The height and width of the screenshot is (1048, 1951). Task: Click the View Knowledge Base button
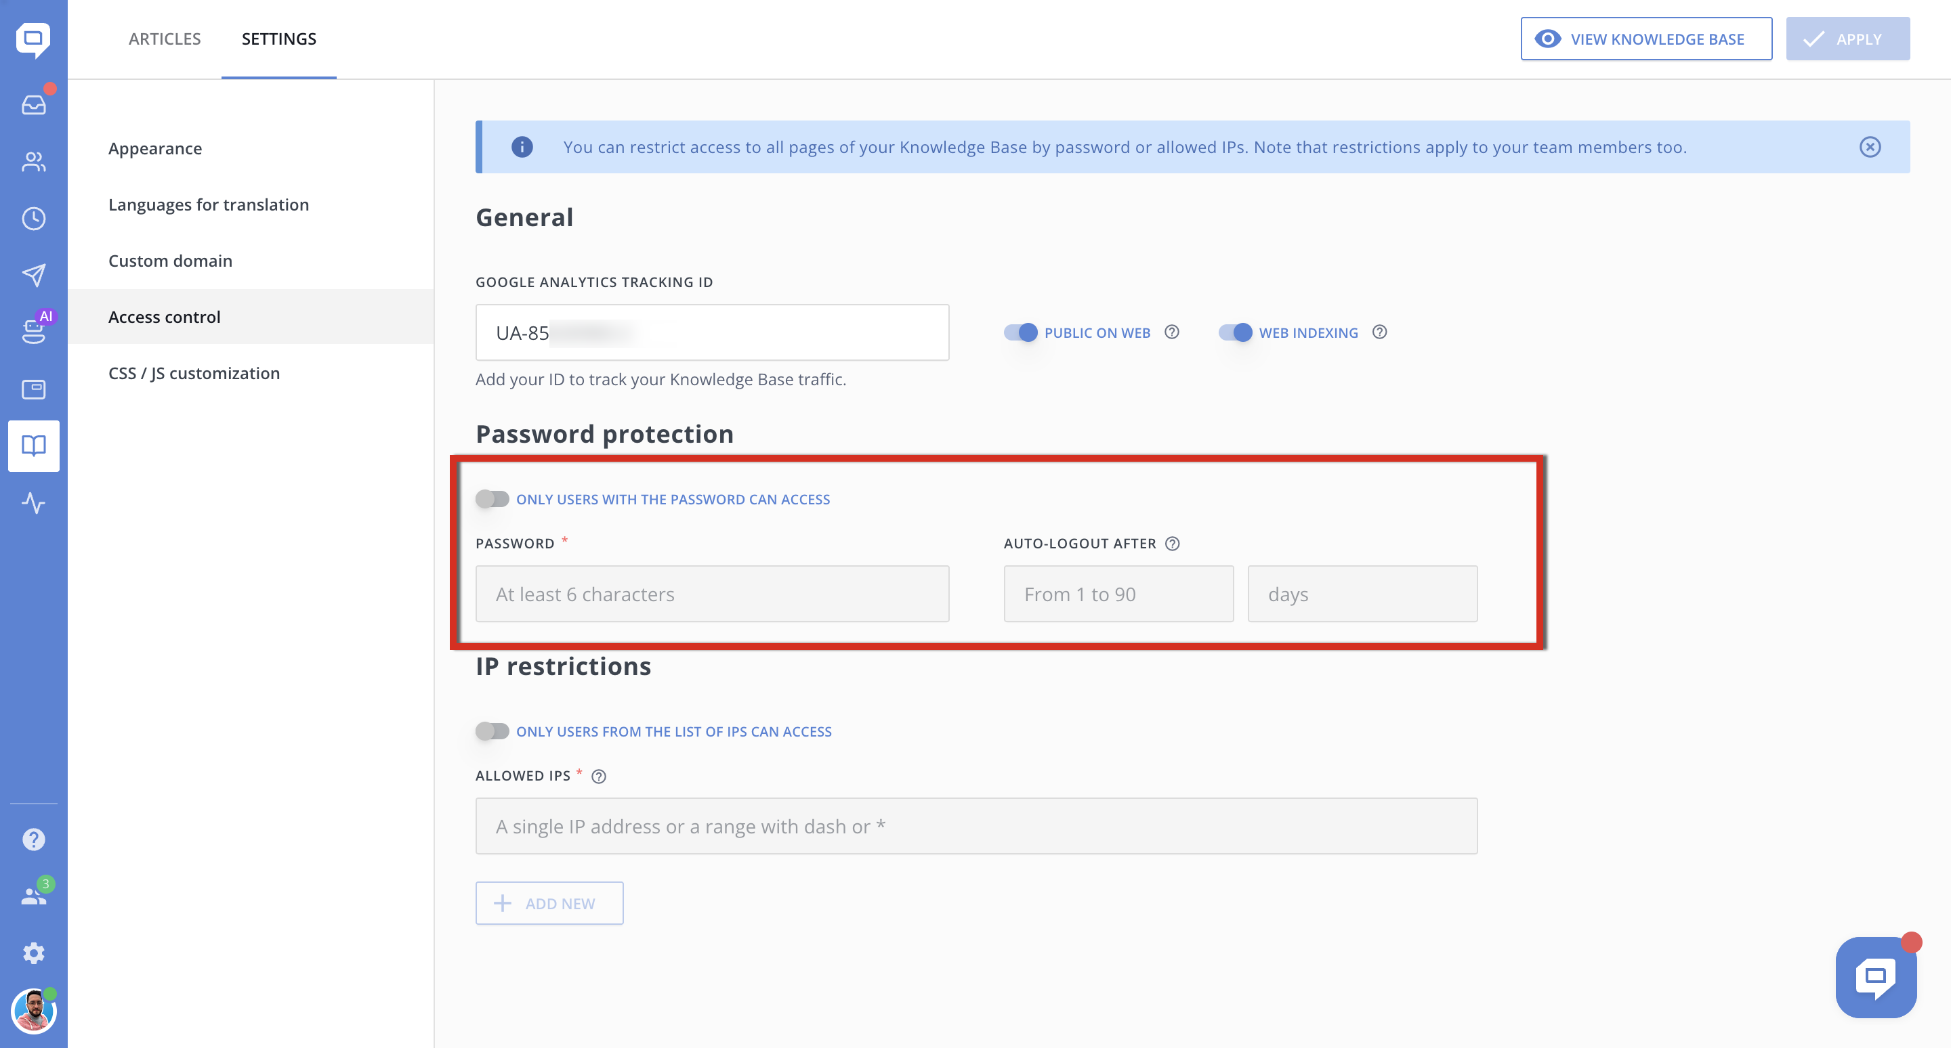point(1645,39)
